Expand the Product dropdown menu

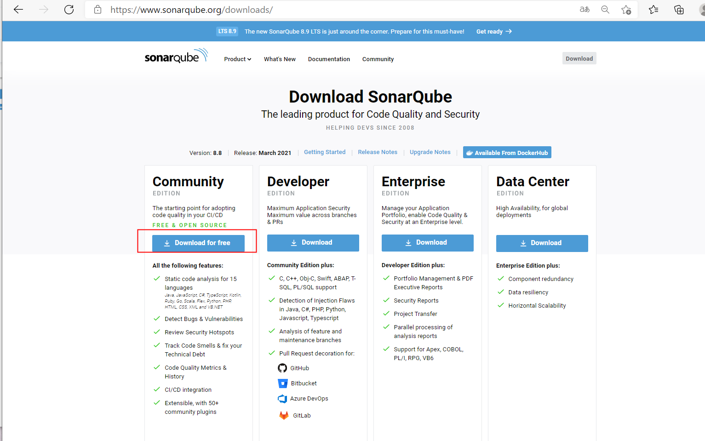(238, 59)
